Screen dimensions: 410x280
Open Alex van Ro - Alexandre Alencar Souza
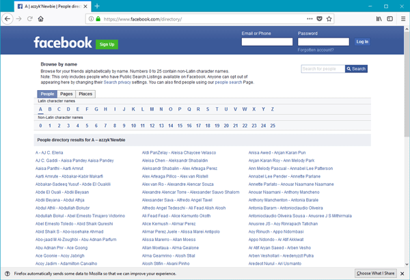pos(178,184)
